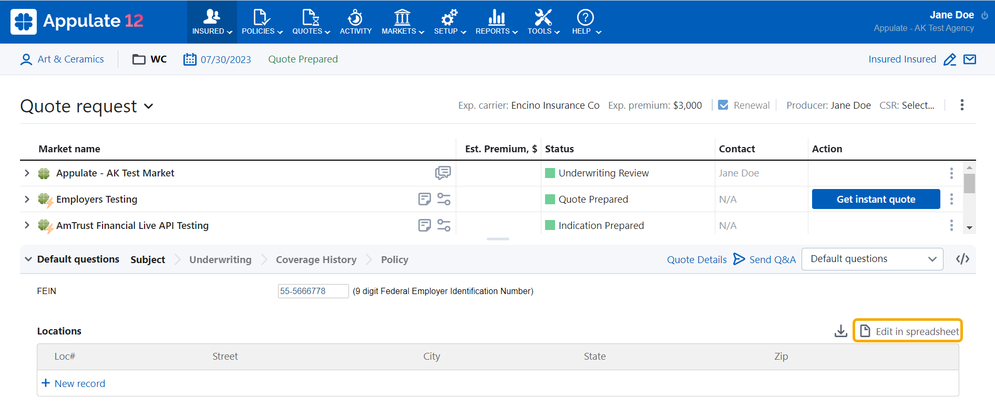The height and width of the screenshot is (408, 995).
Task: Open the three-dot menu for Appulate - AK Test Market row
Action: pos(951,173)
